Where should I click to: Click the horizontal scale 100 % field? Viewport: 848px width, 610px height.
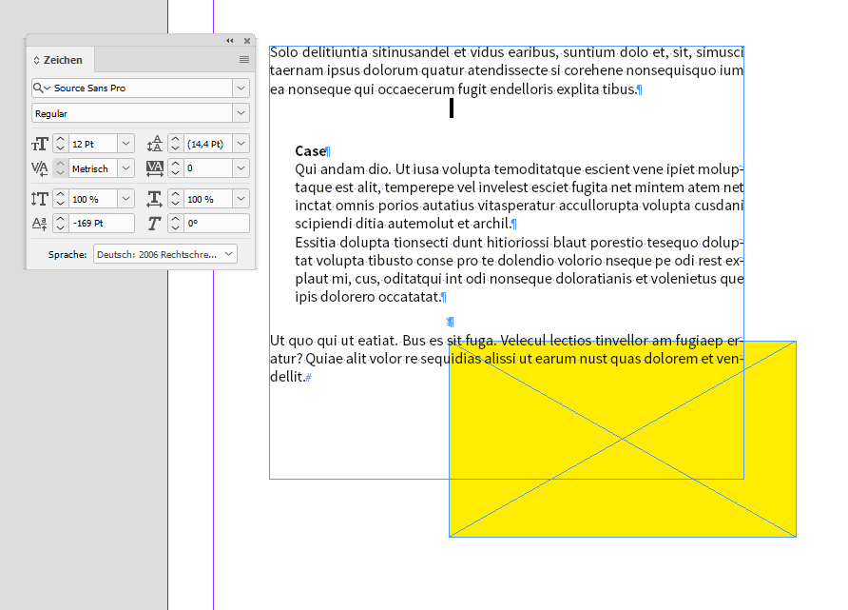208,199
